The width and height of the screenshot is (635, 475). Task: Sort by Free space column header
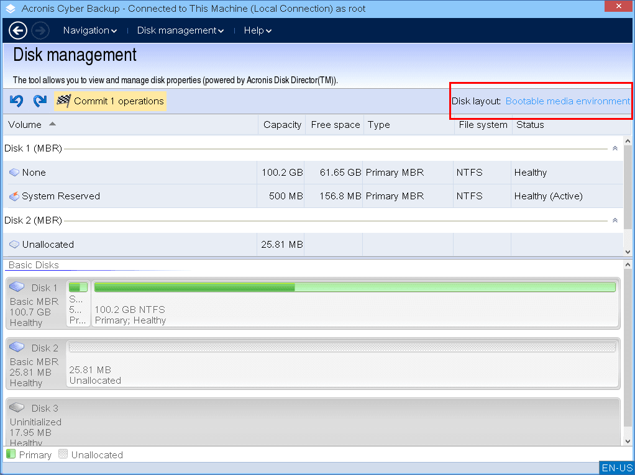(334, 125)
